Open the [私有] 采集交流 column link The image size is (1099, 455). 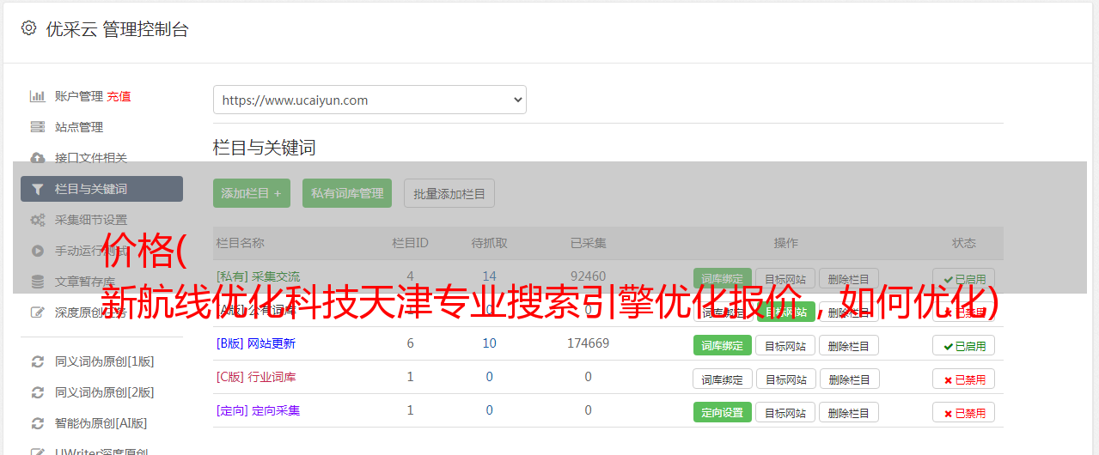pyautogui.click(x=258, y=276)
